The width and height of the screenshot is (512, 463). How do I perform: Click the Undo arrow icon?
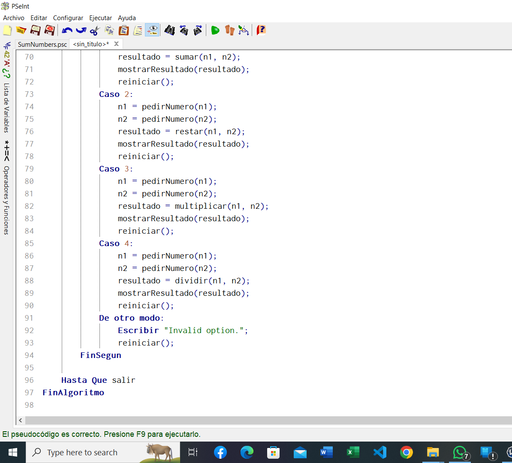point(67,30)
